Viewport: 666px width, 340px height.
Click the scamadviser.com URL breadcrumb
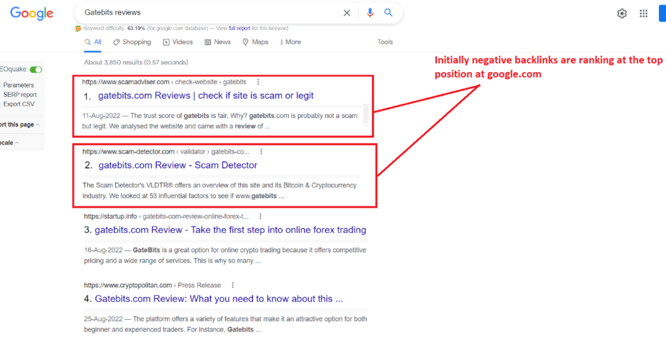165,82
